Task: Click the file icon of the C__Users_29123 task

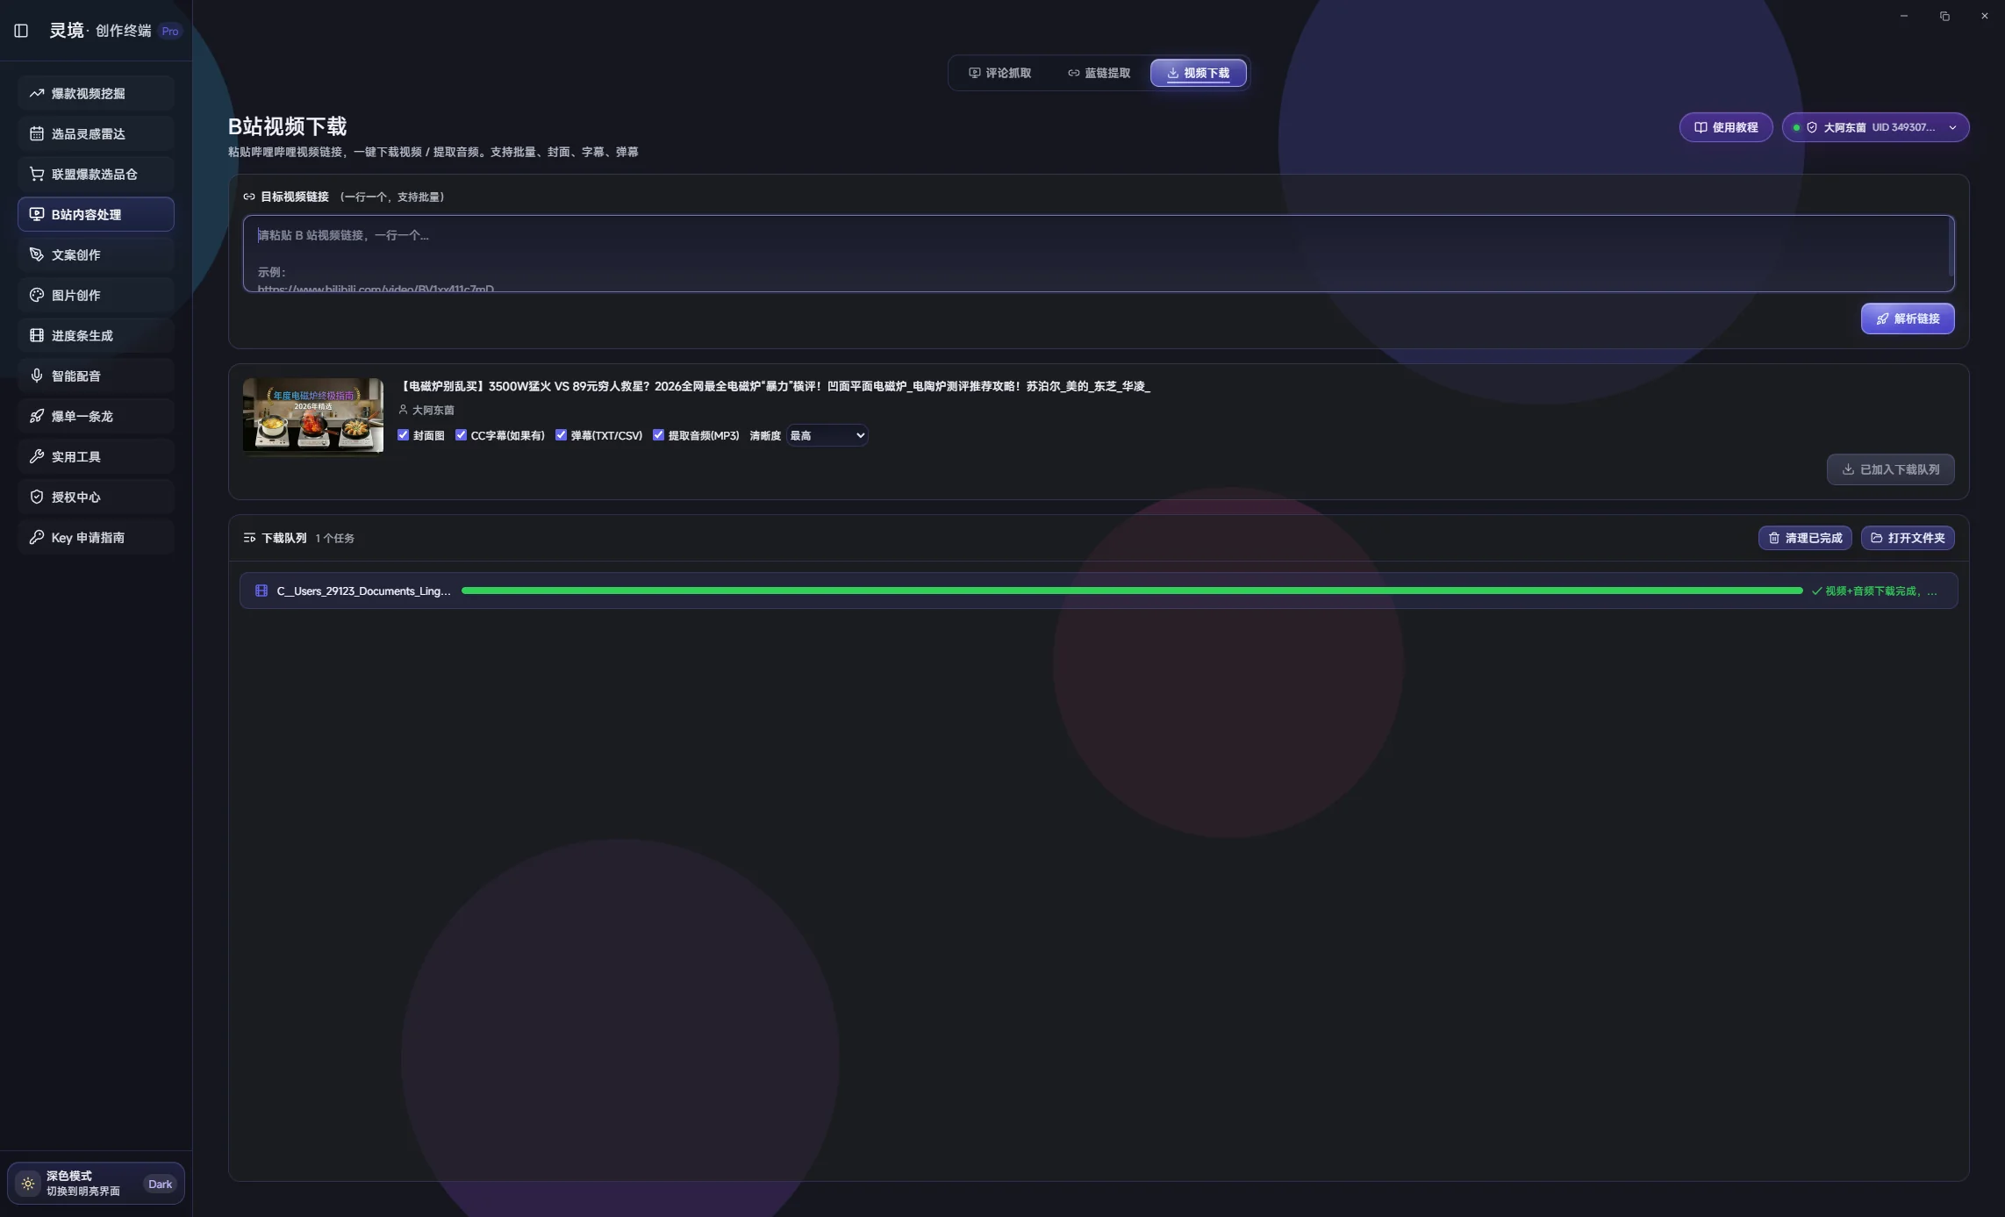Action: [261, 591]
